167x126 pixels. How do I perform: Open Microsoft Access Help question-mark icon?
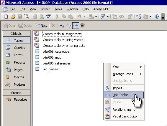157,16
